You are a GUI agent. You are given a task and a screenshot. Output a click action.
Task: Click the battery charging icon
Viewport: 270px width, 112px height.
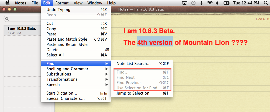226,3
